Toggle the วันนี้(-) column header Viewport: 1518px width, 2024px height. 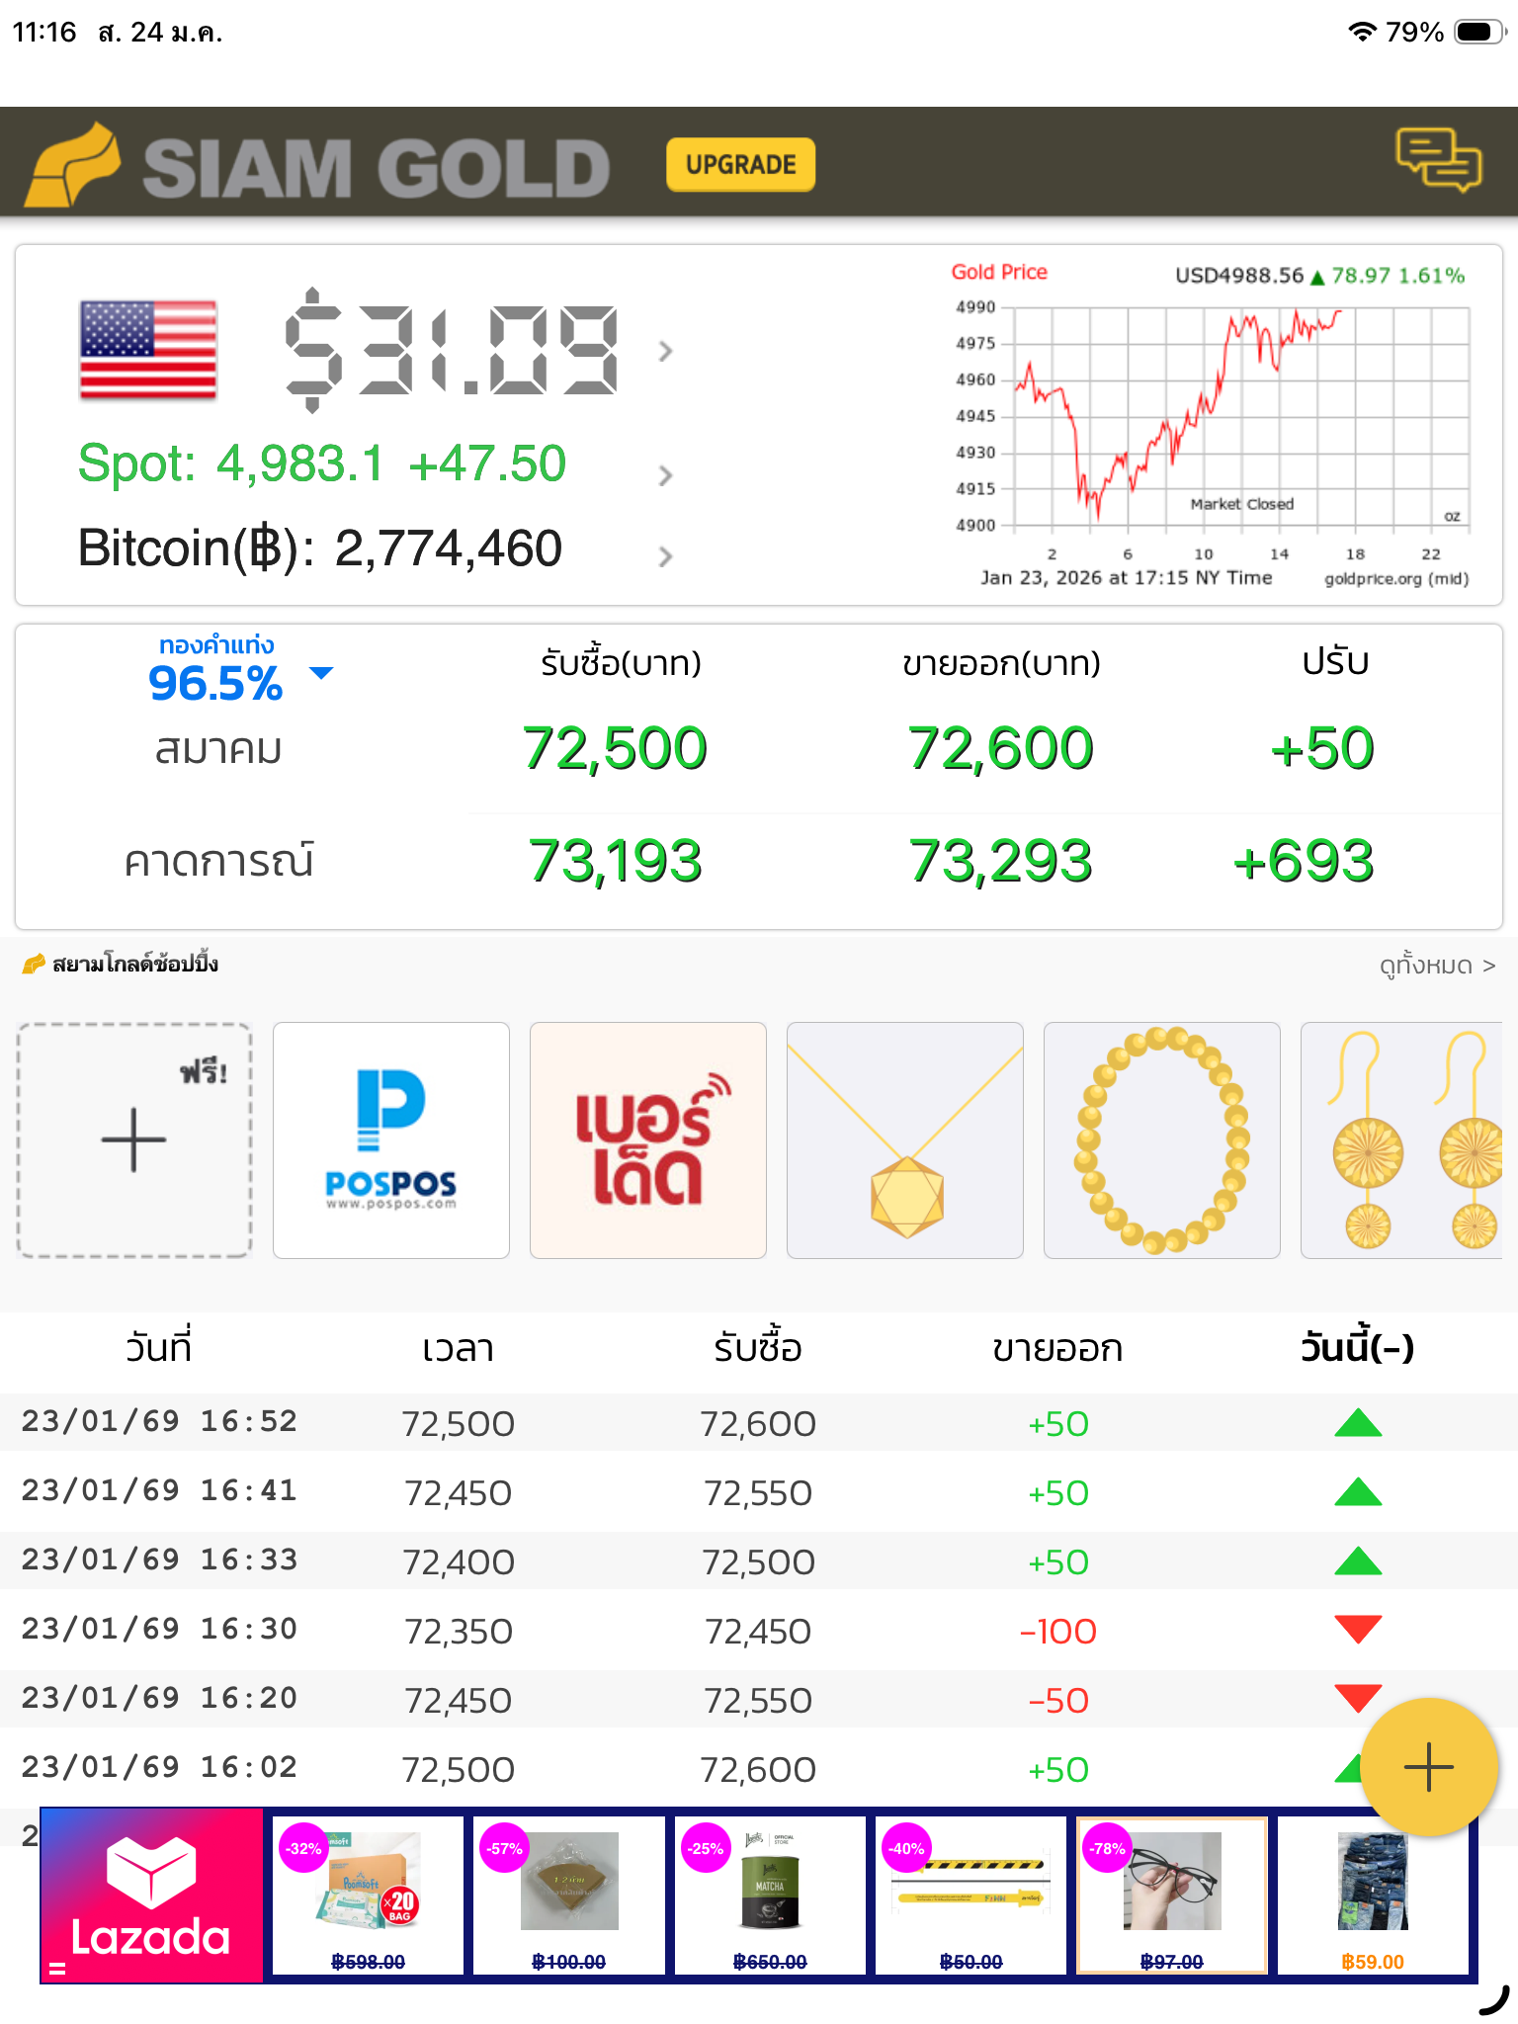click(x=1357, y=1347)
